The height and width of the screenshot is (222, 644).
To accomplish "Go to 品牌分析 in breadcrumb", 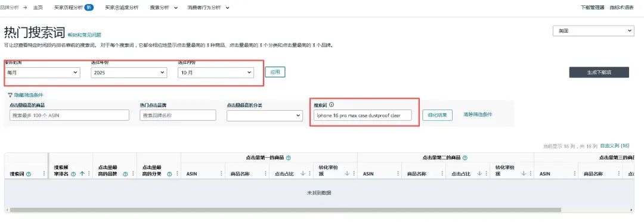I will pyautogui.click(x=10, y=7).
